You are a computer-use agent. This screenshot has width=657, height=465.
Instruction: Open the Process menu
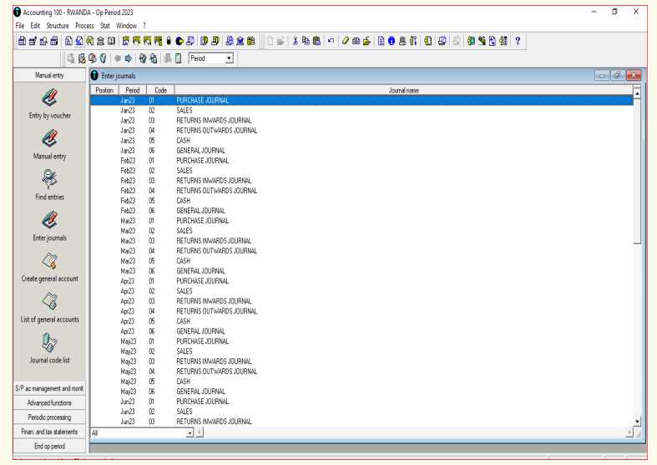tap(84, 26)
